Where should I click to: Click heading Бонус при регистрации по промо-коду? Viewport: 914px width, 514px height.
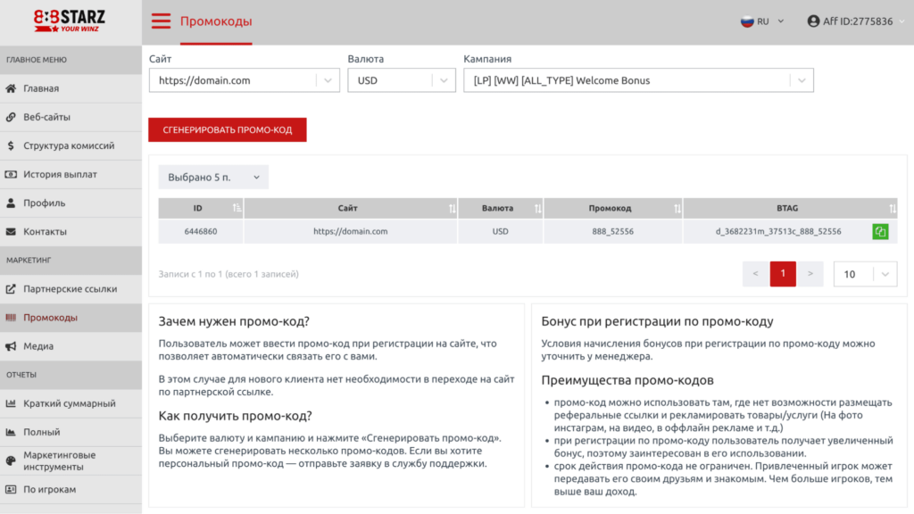coord(657,321)
